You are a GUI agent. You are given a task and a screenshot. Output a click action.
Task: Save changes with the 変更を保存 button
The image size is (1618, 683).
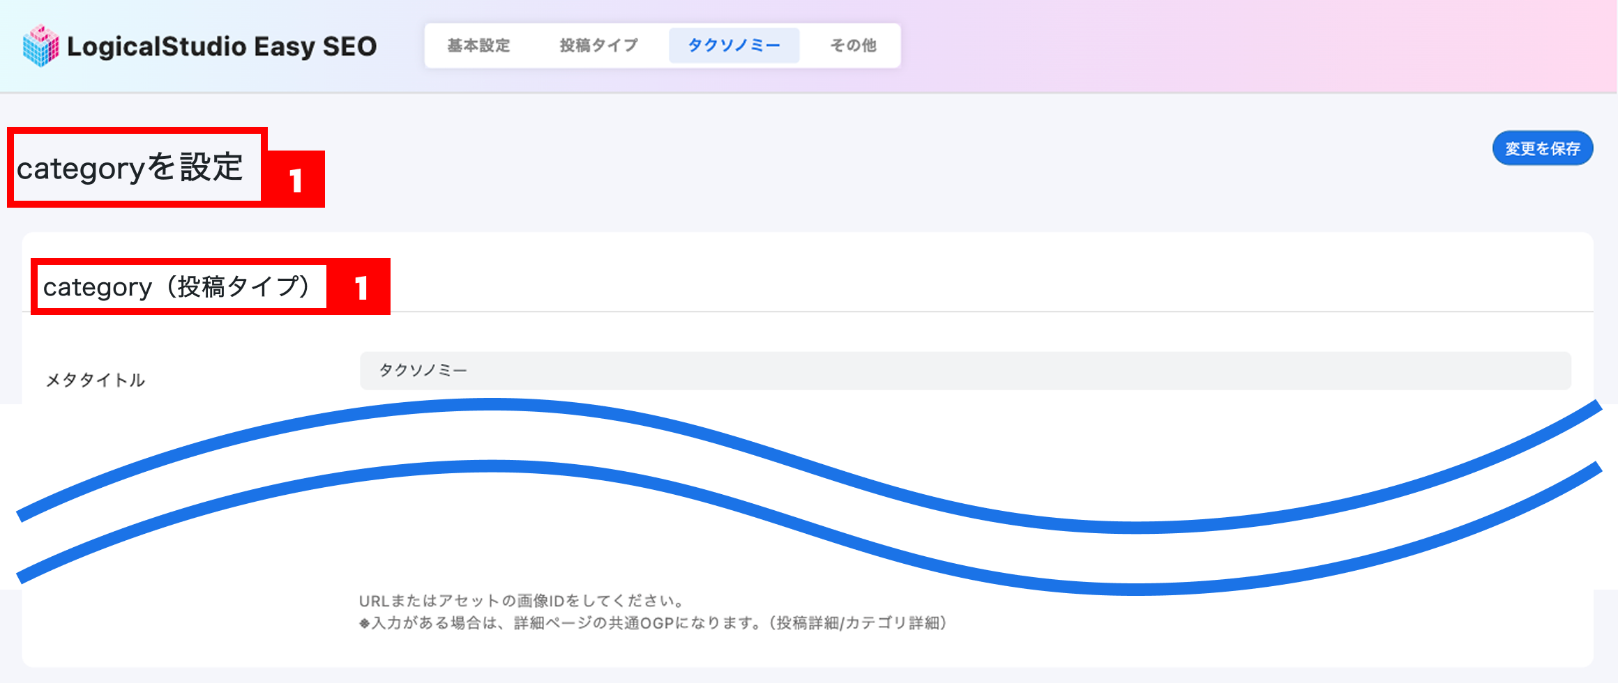point(1543,148)
